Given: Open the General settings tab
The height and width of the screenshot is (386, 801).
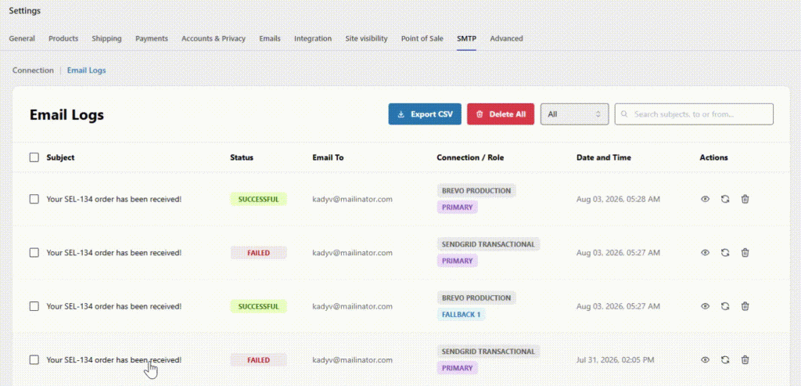Looking at the screenshot, I should tap(22, 38).
